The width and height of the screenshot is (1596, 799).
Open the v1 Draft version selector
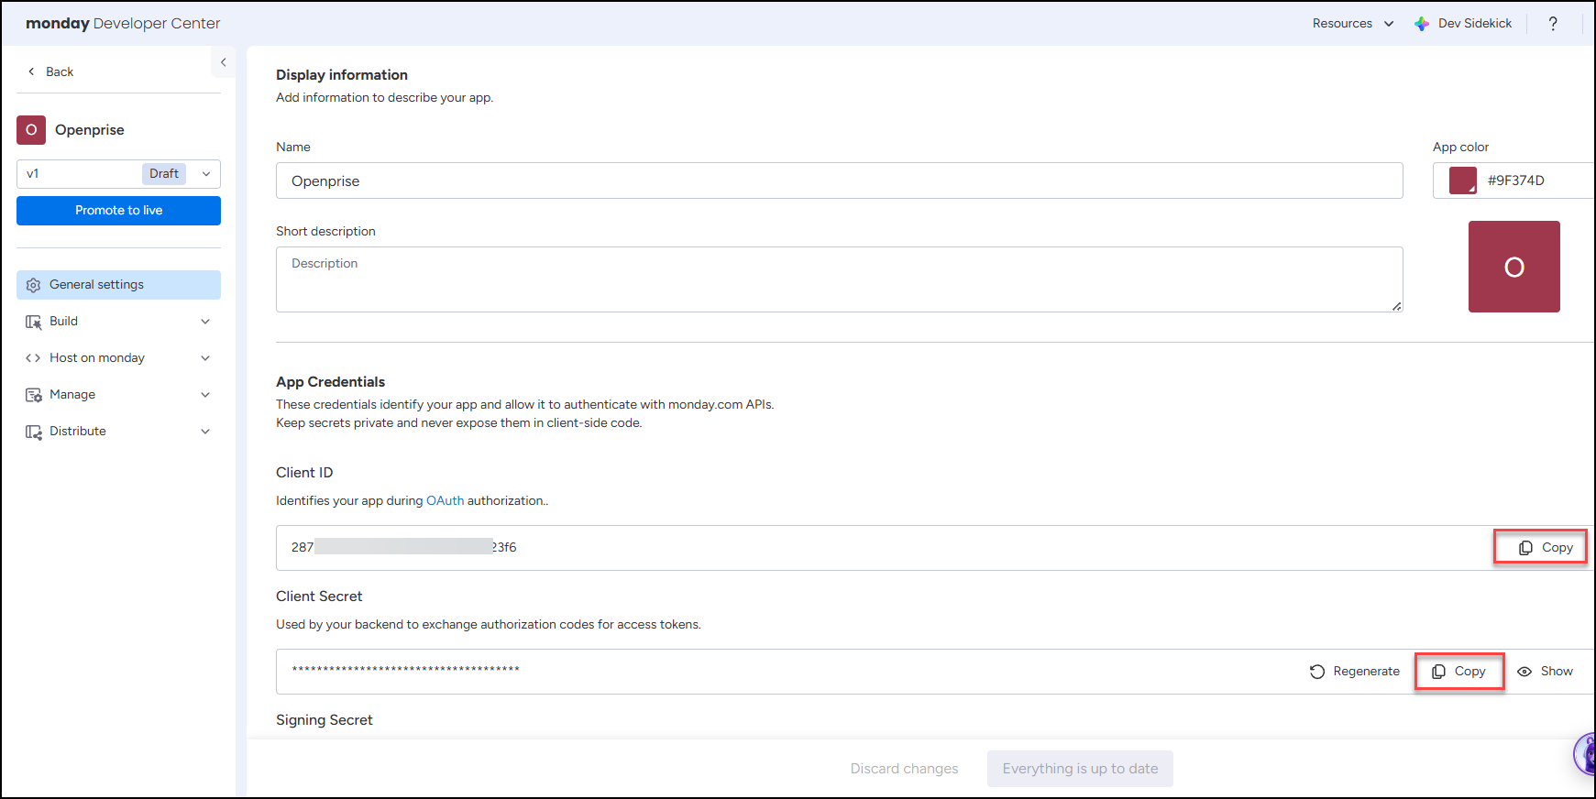click(118, 174)
